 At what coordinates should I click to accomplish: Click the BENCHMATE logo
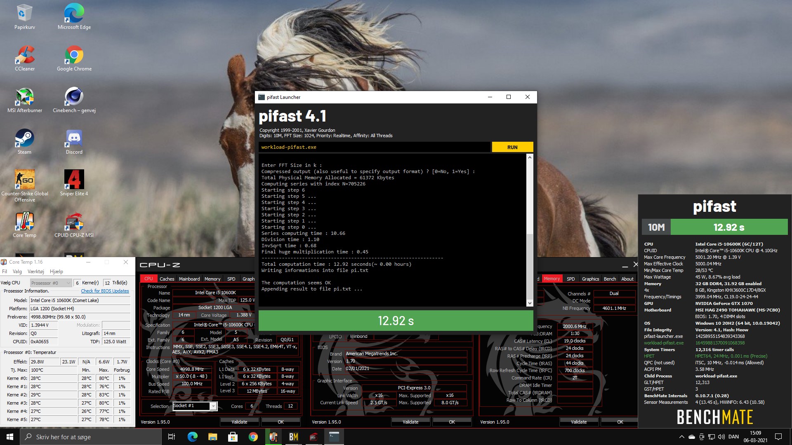(715, 417)
